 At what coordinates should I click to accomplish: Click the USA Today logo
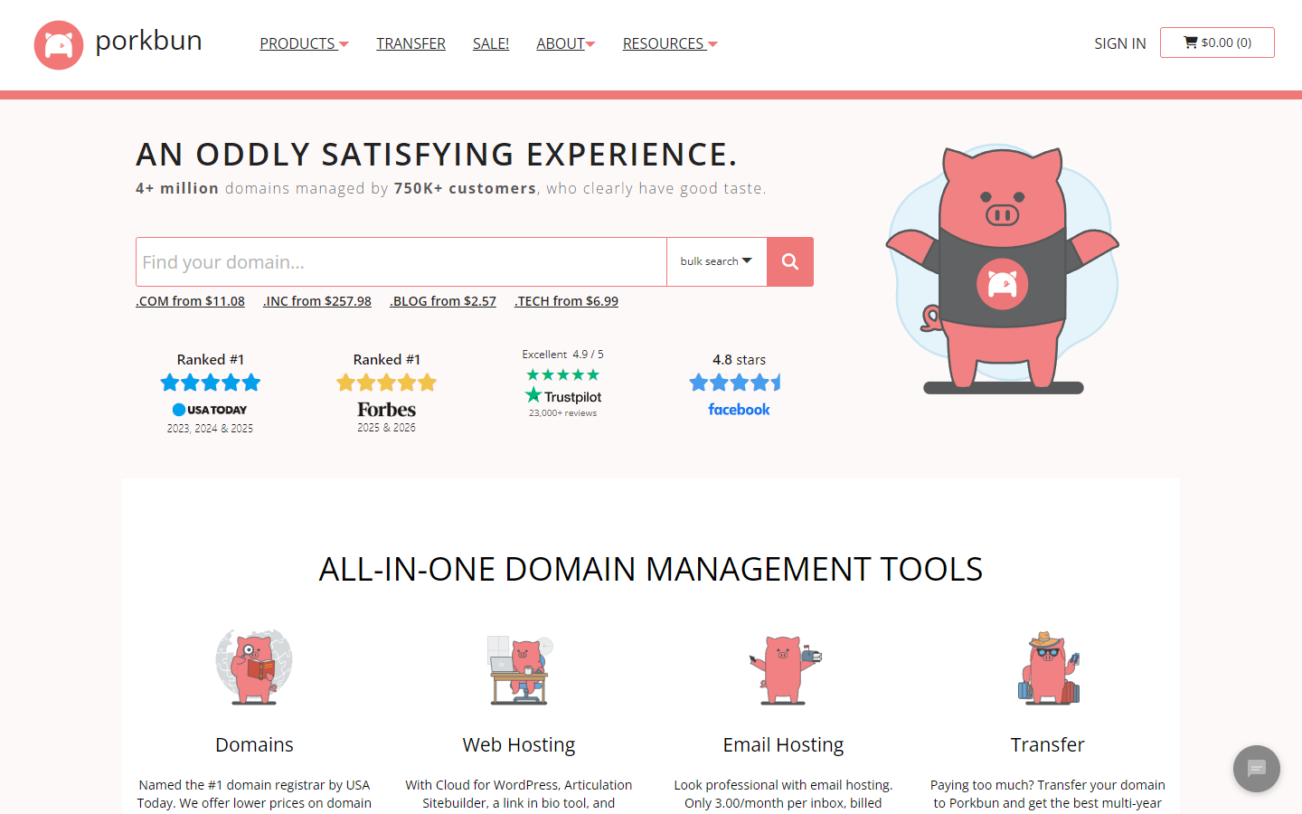point(210,410)
